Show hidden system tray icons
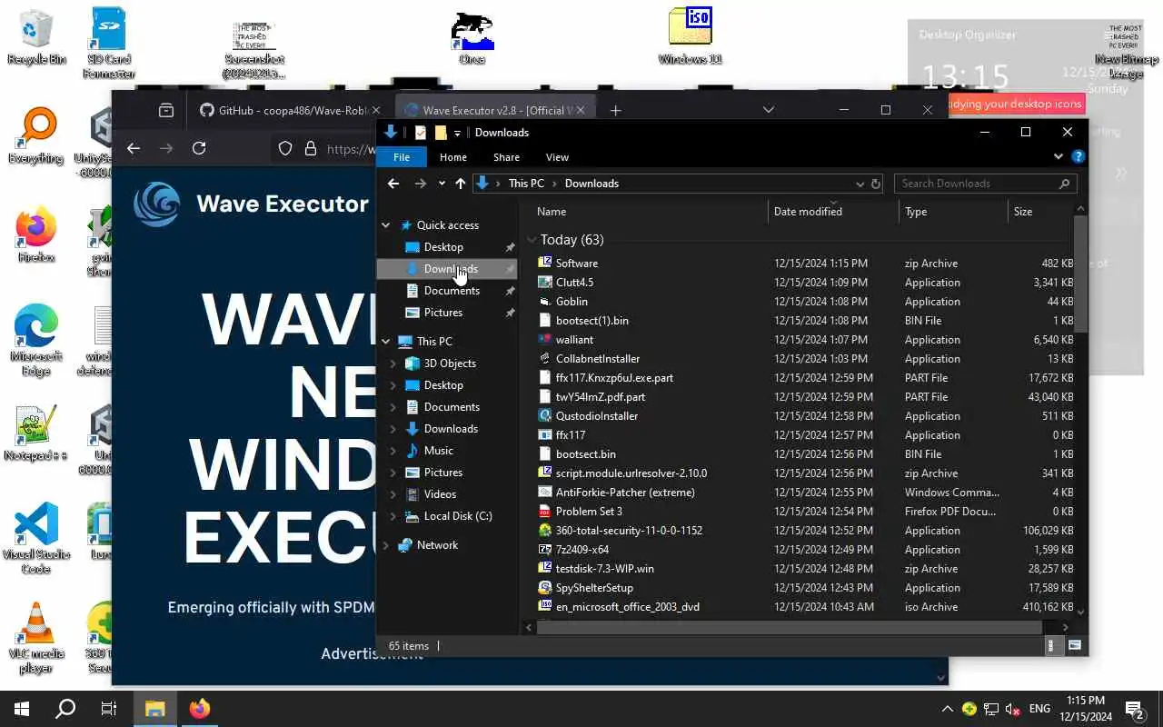 [947, 709]
